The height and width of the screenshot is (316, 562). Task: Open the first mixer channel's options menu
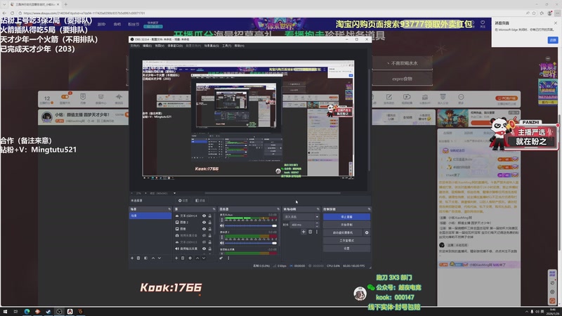(x=221, y=220)
